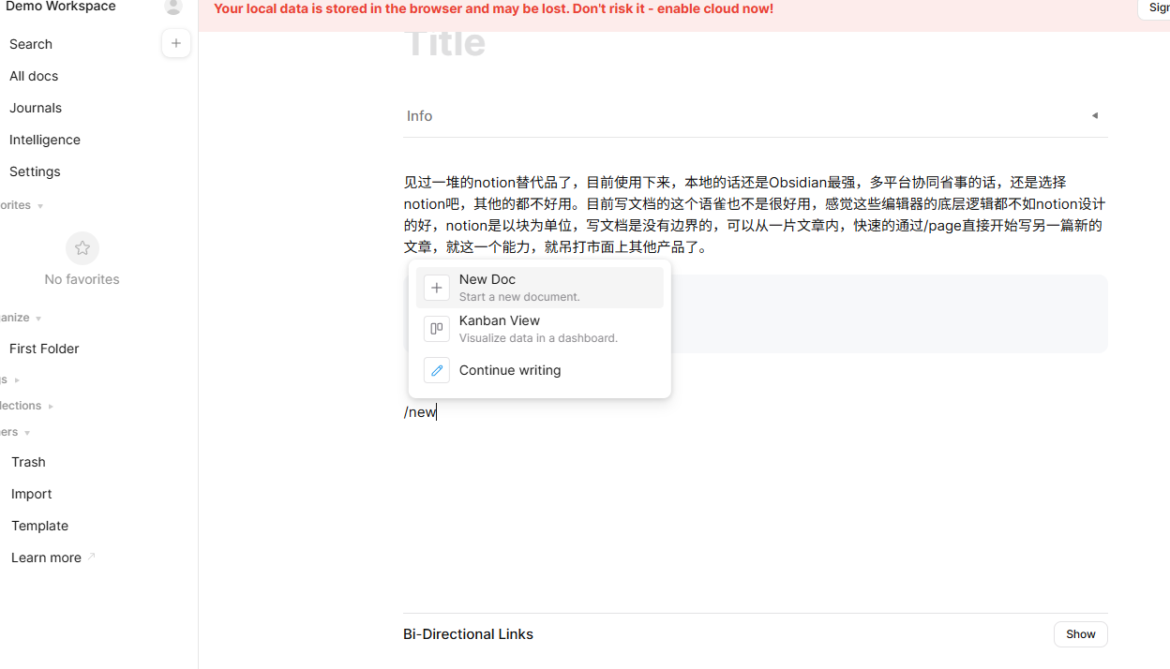Collapse the Organize section arrow

37,319
